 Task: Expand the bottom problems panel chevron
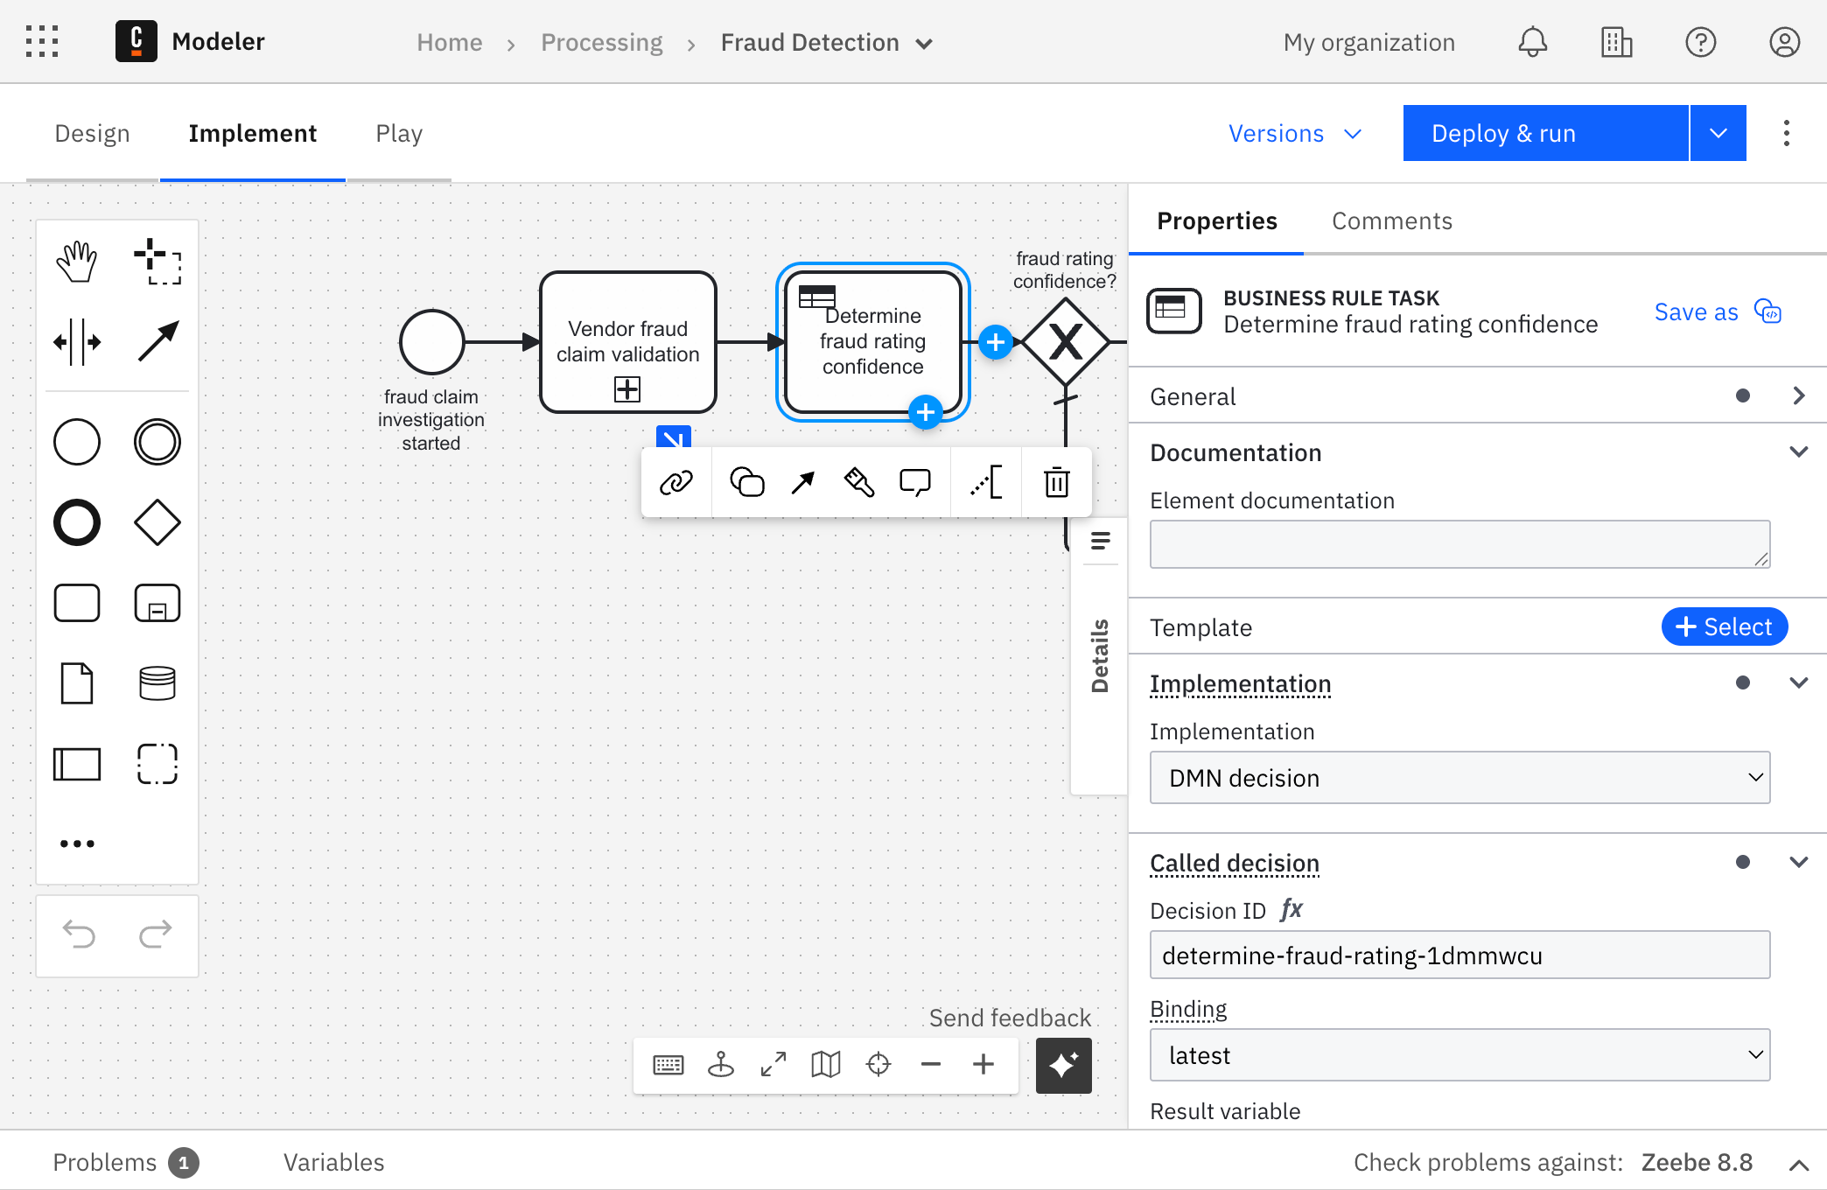1798,1164
